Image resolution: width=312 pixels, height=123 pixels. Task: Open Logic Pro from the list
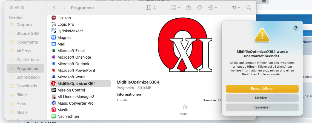66,24
